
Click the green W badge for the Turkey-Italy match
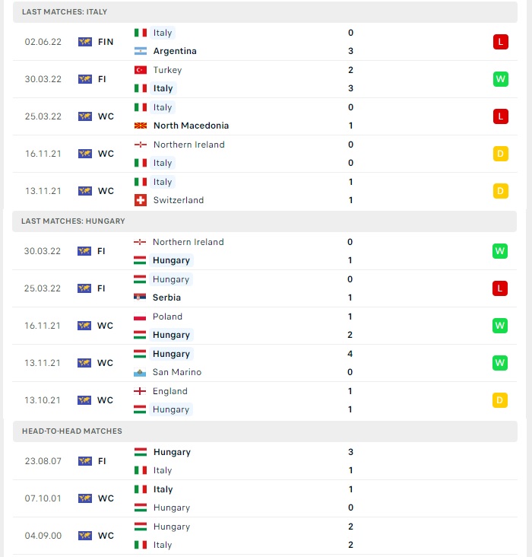(500, 79)
